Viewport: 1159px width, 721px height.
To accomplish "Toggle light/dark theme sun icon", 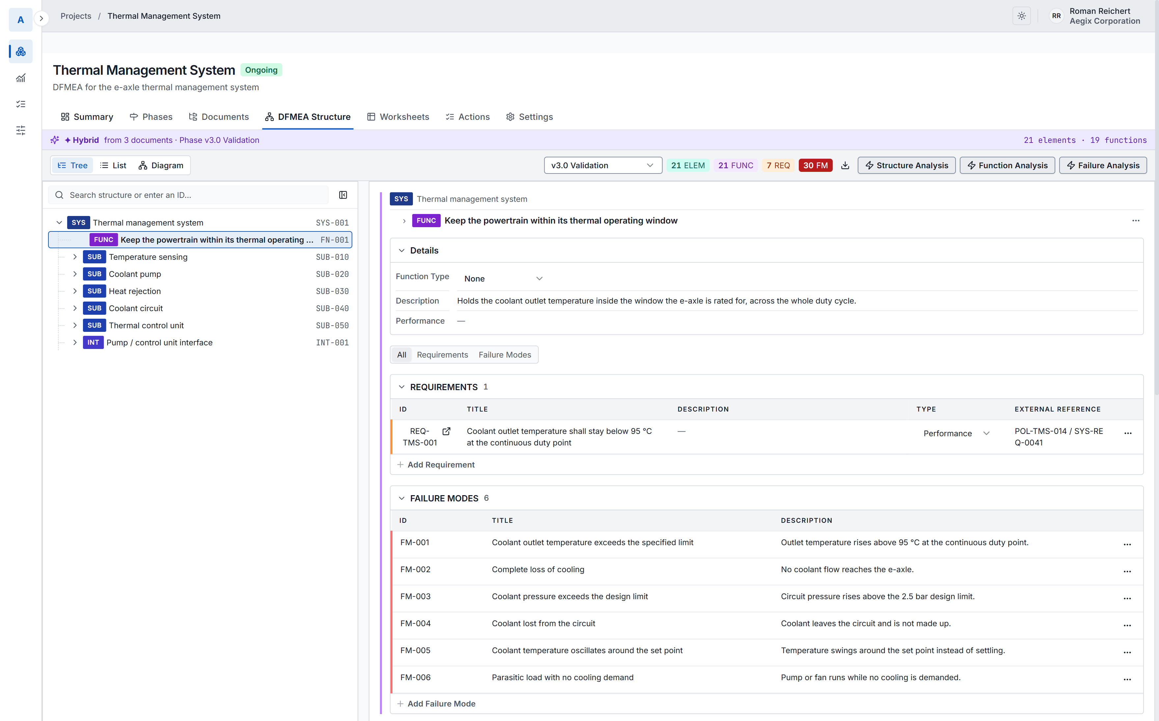I will 1021,16.
